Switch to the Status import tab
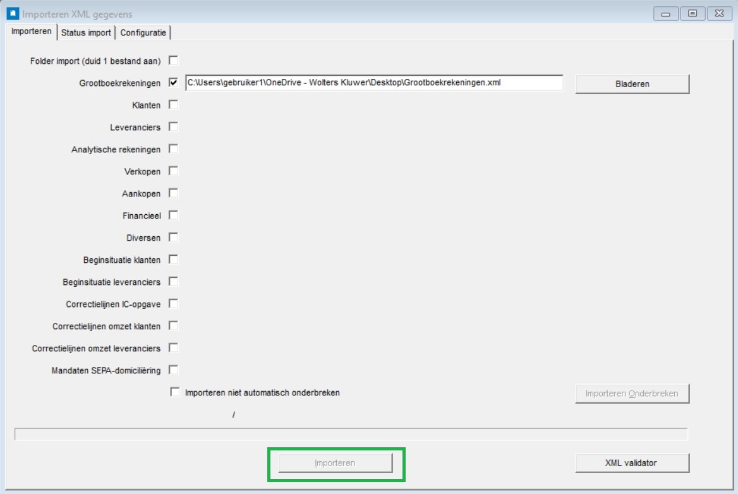Image resolution: width=738 pixels, height=494 pixels. click(86, 33)
